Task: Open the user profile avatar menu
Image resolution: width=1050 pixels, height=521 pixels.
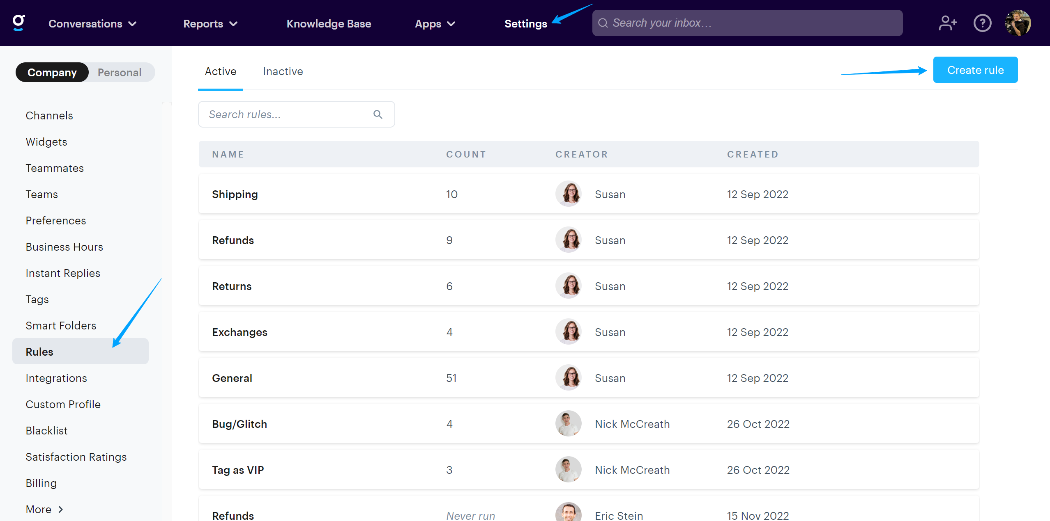Action: pos(1018,23)
